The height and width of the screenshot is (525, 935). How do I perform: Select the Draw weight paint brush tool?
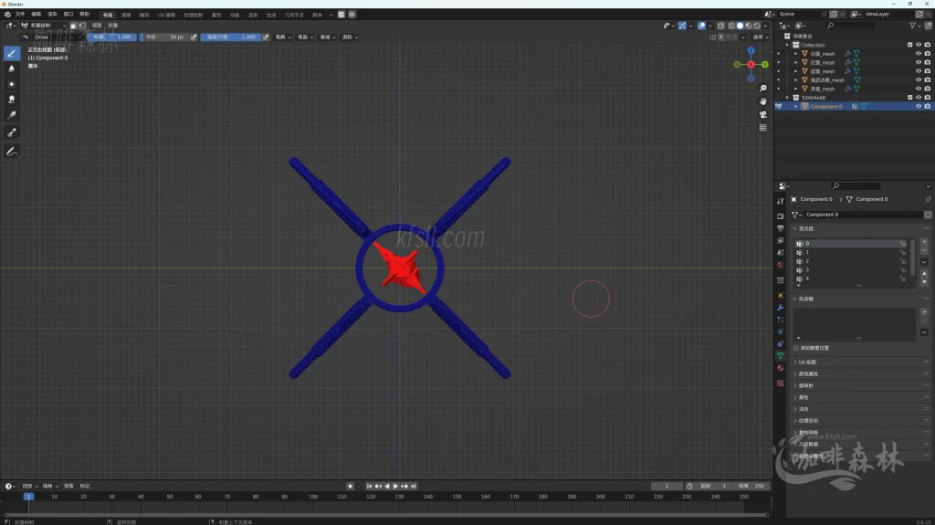coord(12,53)
